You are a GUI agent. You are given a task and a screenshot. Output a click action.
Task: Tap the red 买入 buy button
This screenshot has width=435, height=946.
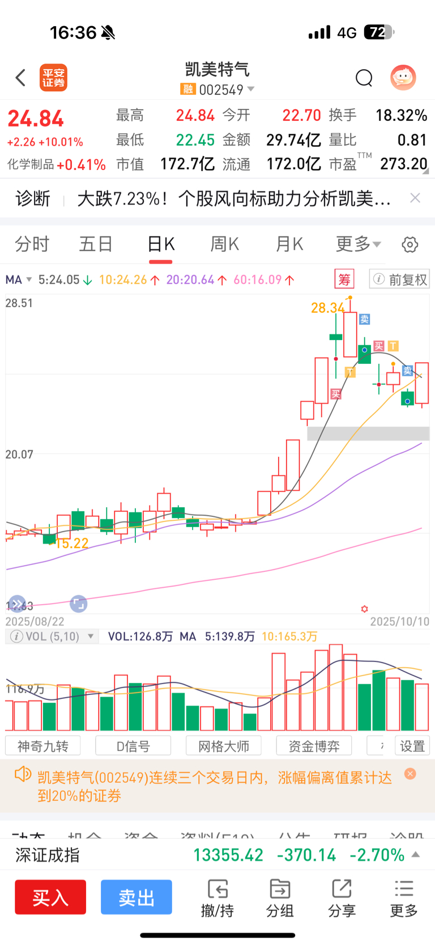[x=50, y=897]
